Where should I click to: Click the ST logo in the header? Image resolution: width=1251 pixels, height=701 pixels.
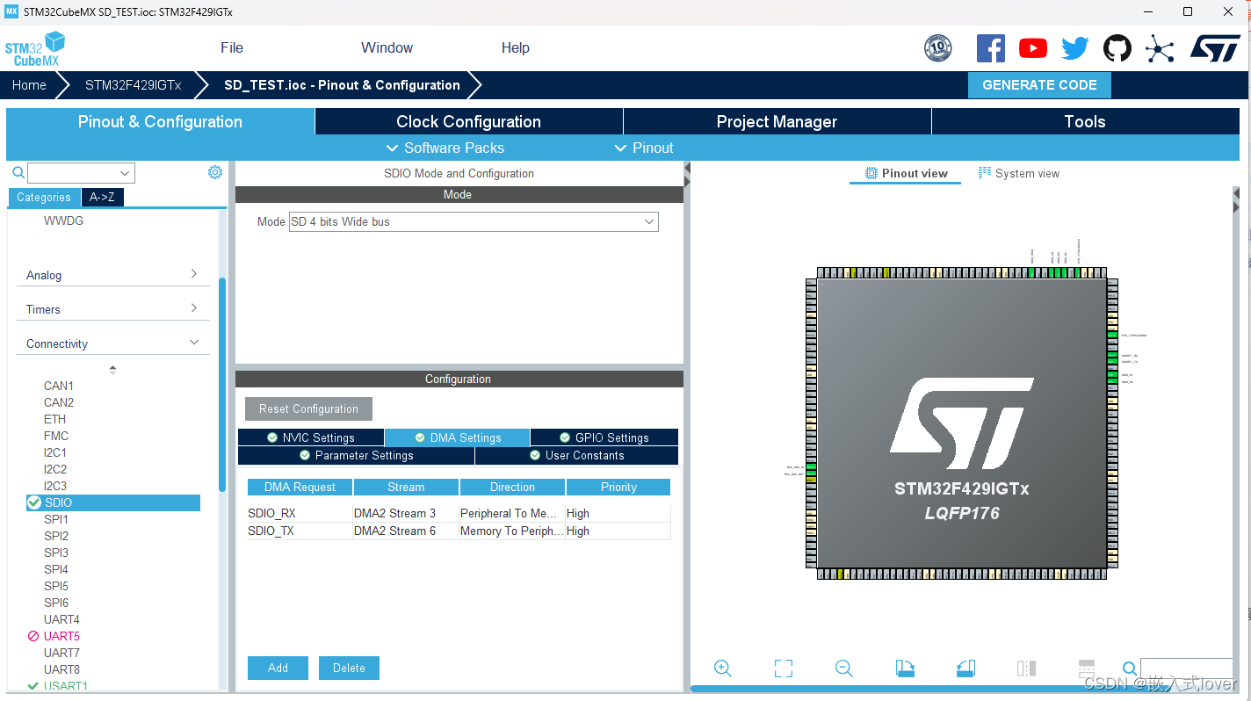pos(1215,48)
